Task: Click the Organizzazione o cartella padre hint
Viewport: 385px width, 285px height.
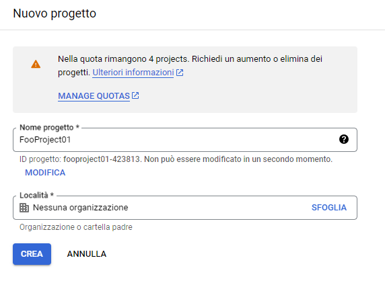Action: 76,227
